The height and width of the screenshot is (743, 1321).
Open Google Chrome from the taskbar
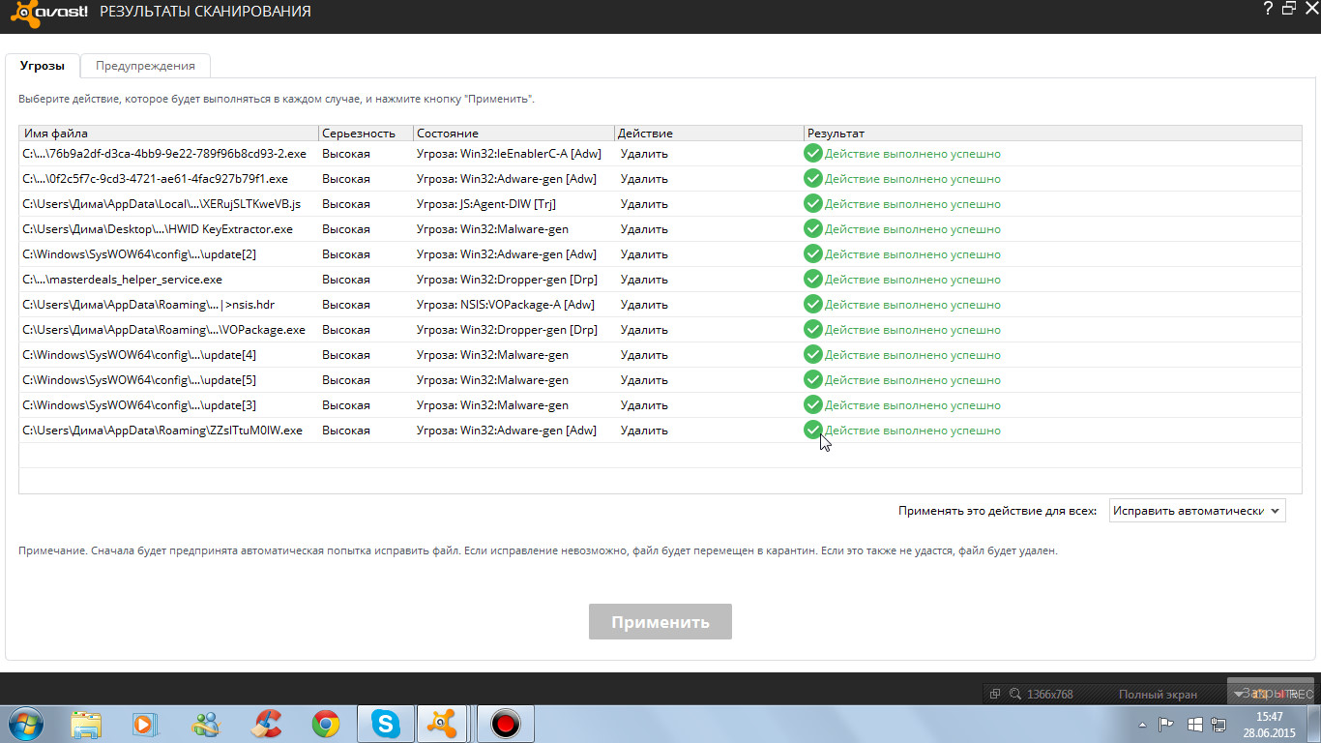click(x=326, y=724)
